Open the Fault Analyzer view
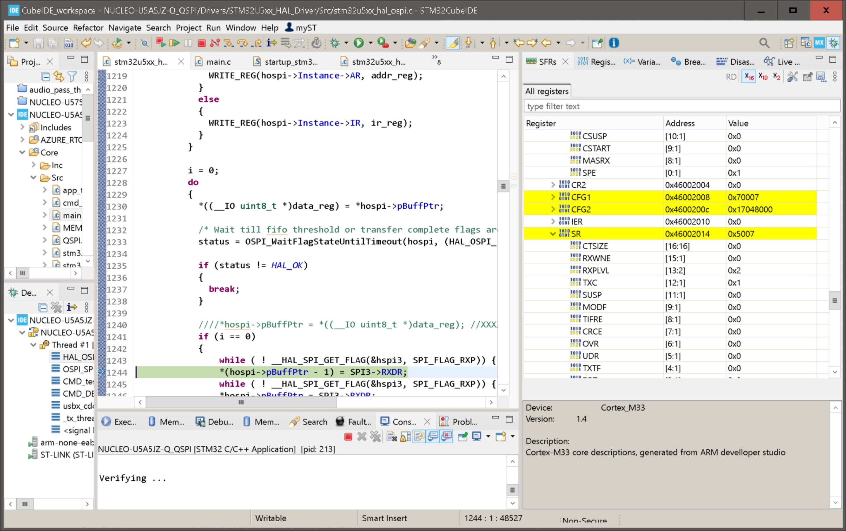Viewport: 846px width, 531px height. (x=353, y=422)
